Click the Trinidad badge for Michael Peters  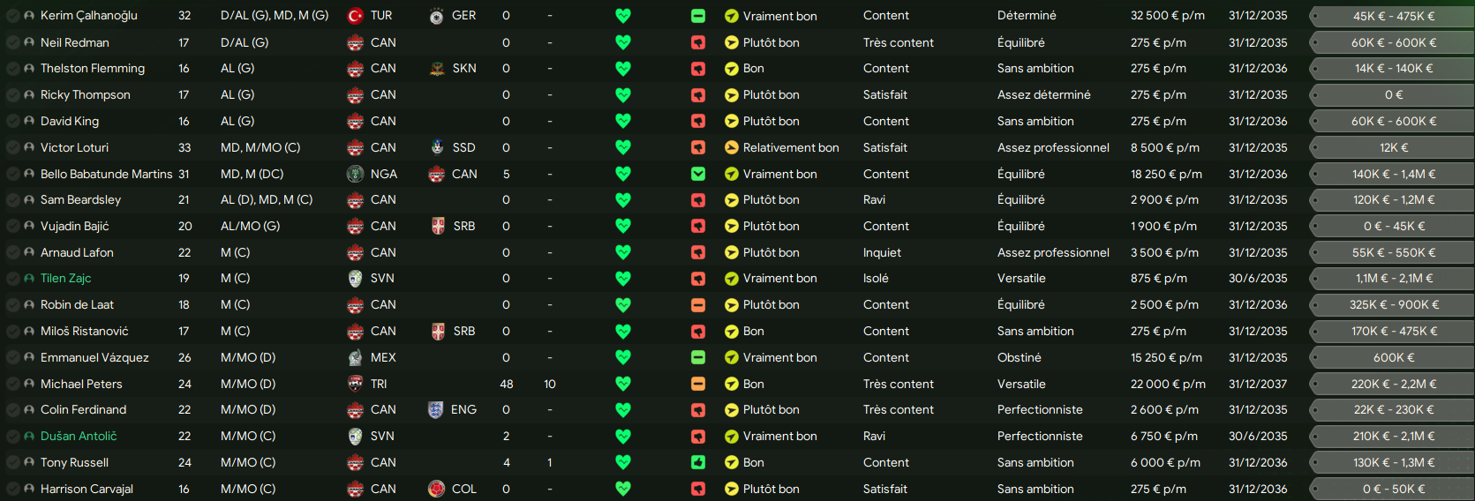click(x=355, y=384)
